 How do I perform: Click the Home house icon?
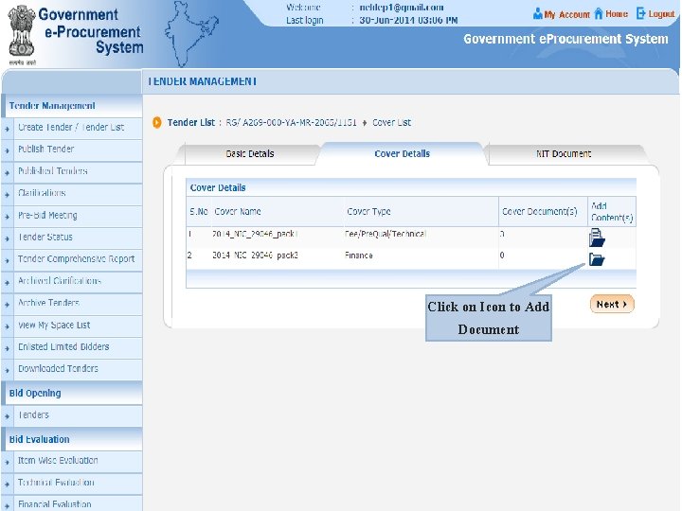[x=599, y=13]
